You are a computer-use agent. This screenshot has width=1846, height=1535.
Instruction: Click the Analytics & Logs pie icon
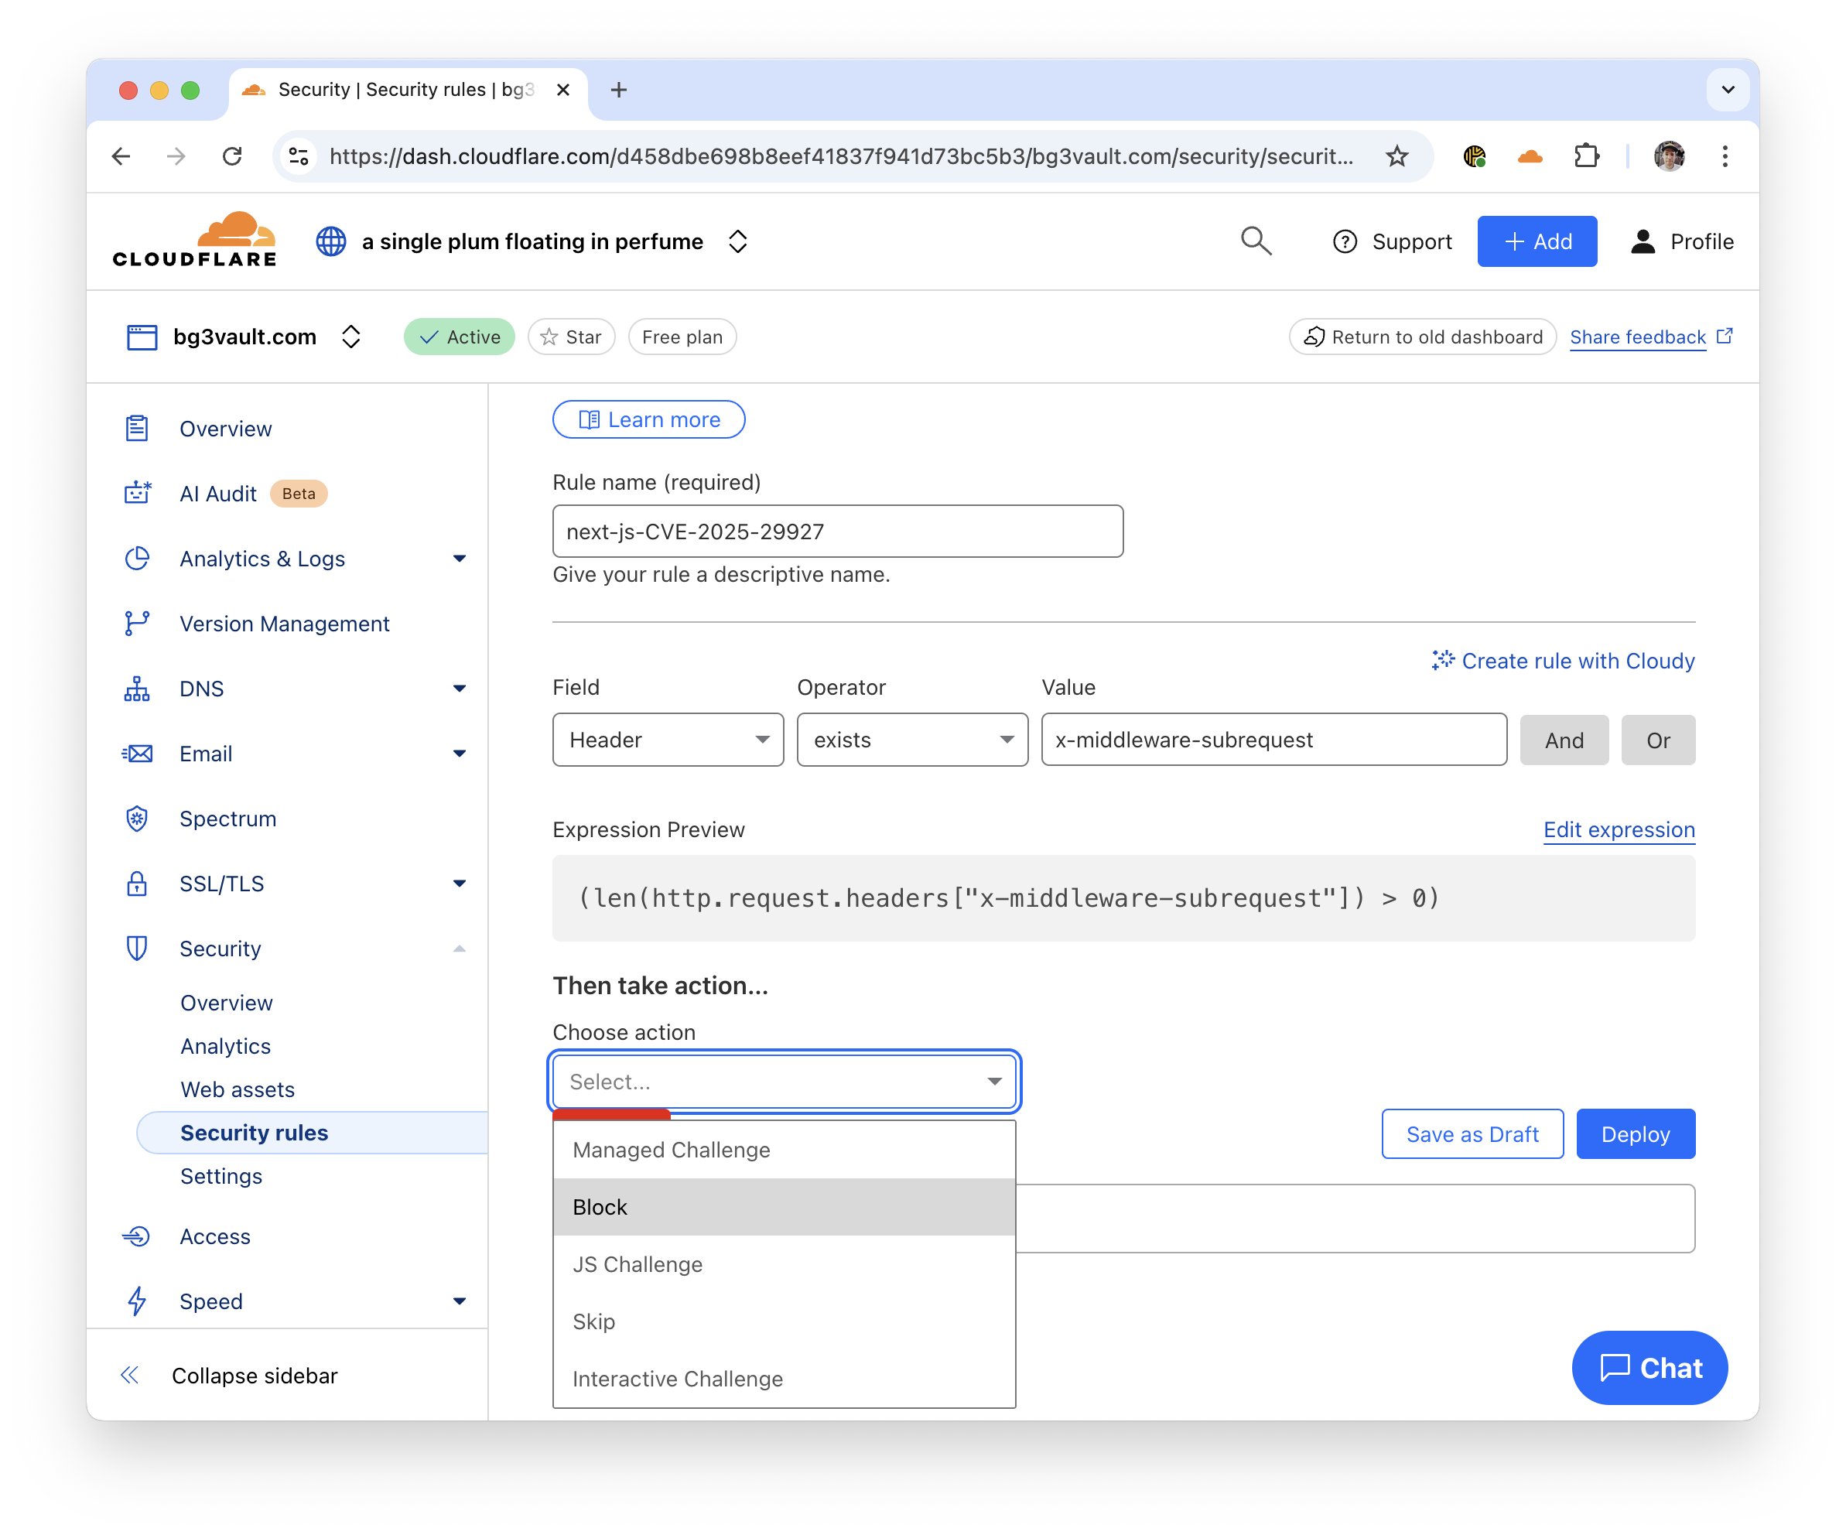tap(137, 559)
